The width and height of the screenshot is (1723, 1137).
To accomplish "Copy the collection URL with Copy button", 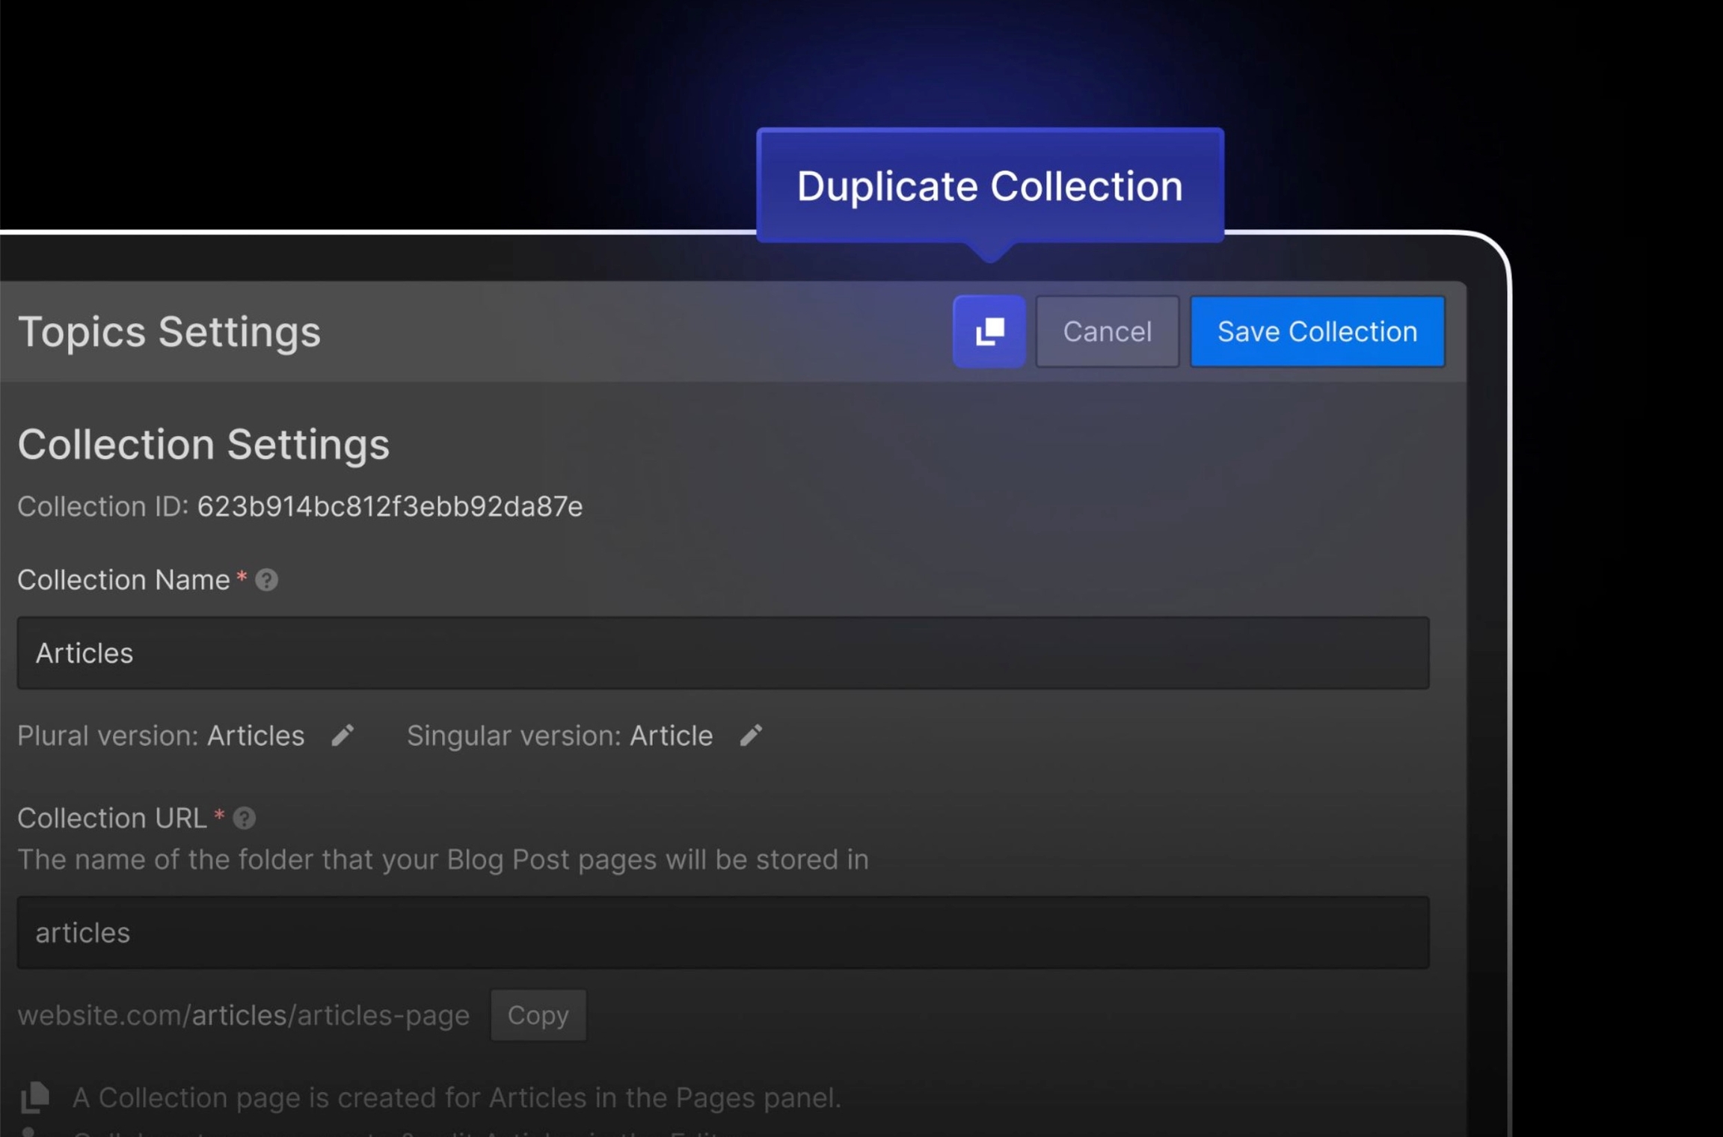I will [x=538, y=1015].
